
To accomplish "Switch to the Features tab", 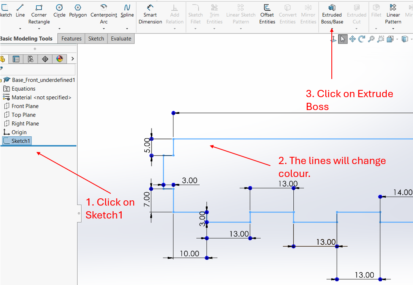I will click(x=72, y=39).
